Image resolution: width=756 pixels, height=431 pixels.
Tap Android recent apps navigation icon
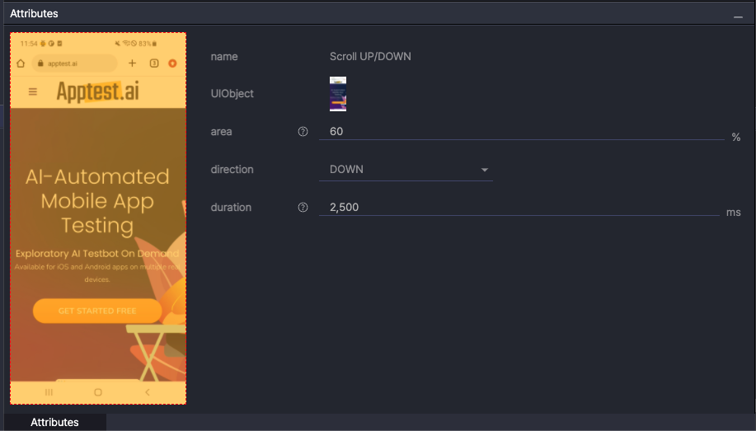tap(49, 392)
